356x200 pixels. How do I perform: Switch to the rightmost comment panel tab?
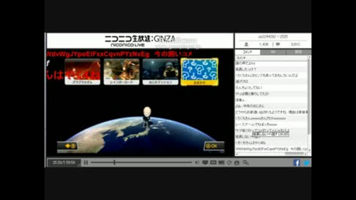[x=298, y=52]
